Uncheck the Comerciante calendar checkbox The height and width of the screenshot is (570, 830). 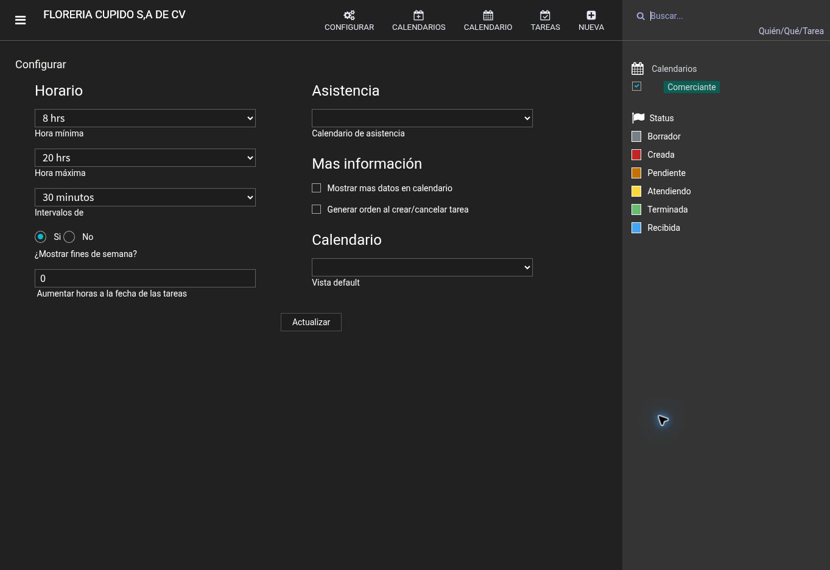coord(636,86)
